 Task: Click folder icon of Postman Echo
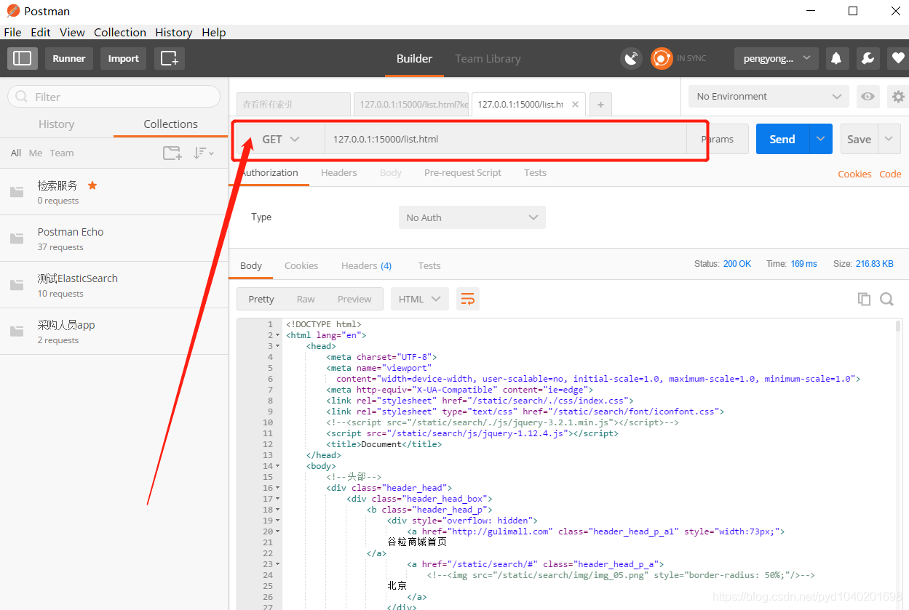[17, 238]
